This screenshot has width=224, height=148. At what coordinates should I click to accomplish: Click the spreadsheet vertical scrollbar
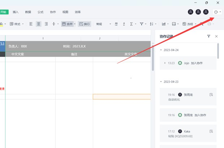point(153,58)
